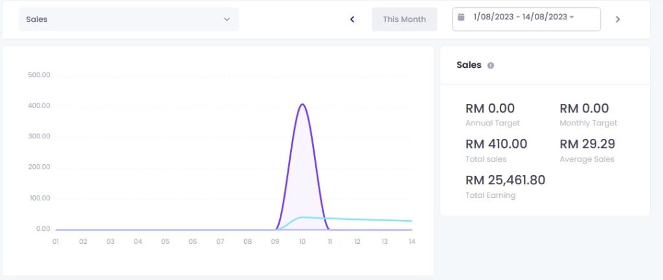Click the calendar icon in date field
This screenshot has width=663, height=280.
point(461,17)
